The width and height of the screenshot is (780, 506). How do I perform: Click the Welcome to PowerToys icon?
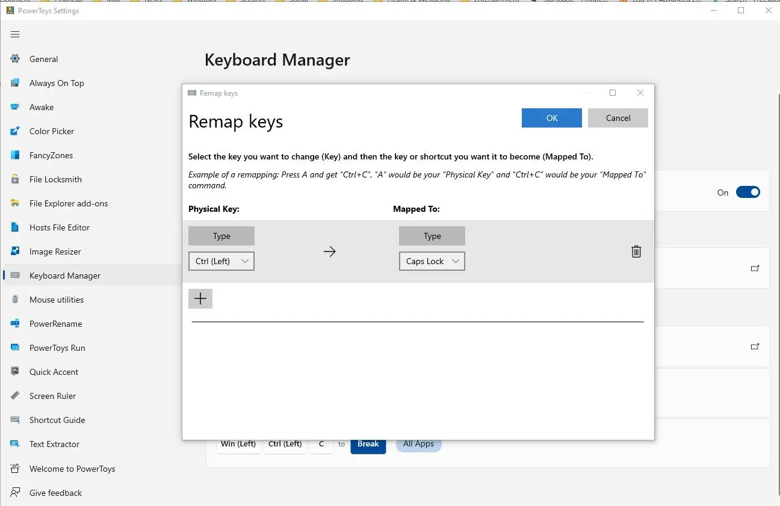pos(15,469)
